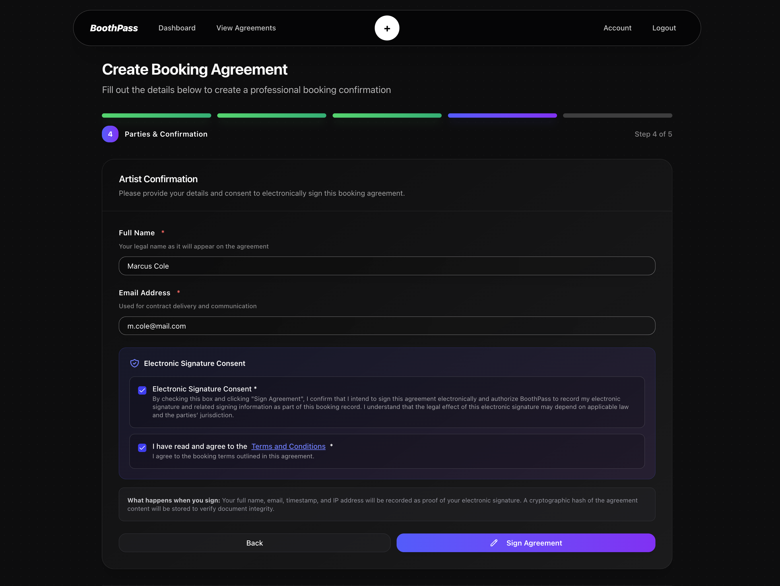Click the Back button

254,543
